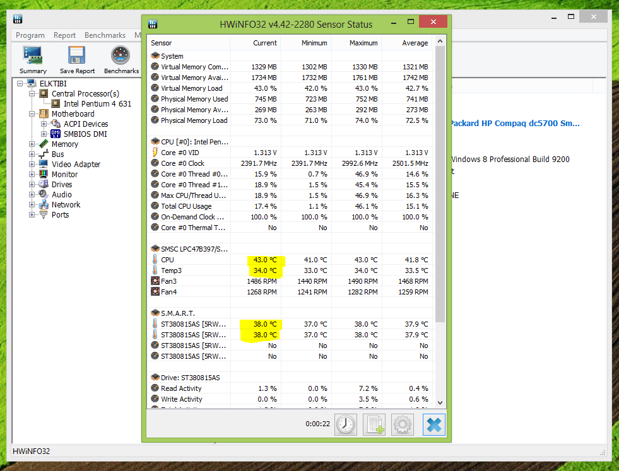
Task: Open the Report menu
Action: point(64,35)
